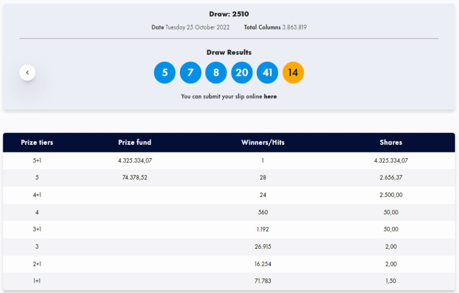Click the blue ball number 5
Screen dimensions: 459x293
click(x=165, y=73)
